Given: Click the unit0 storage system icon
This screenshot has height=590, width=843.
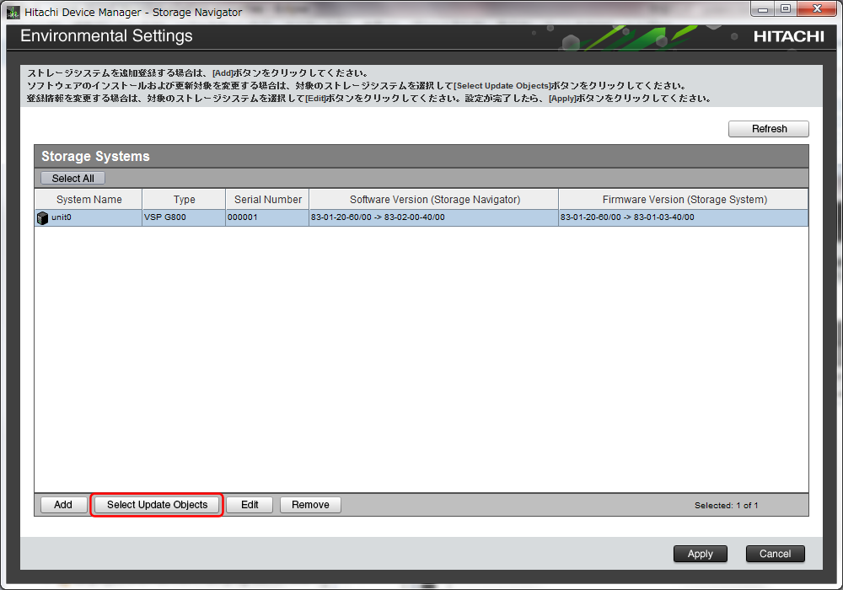Looking at the screenshot, I should pos(42,217).
